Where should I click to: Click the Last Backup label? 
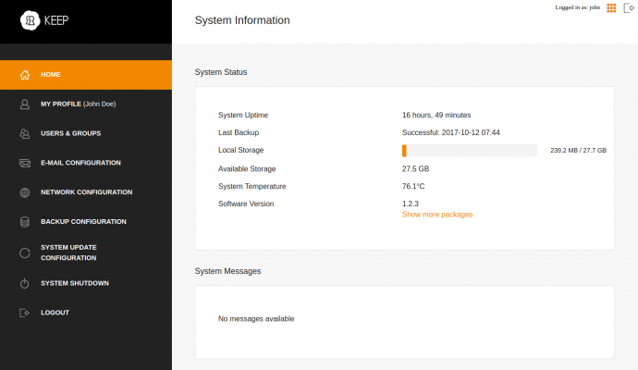239,132
